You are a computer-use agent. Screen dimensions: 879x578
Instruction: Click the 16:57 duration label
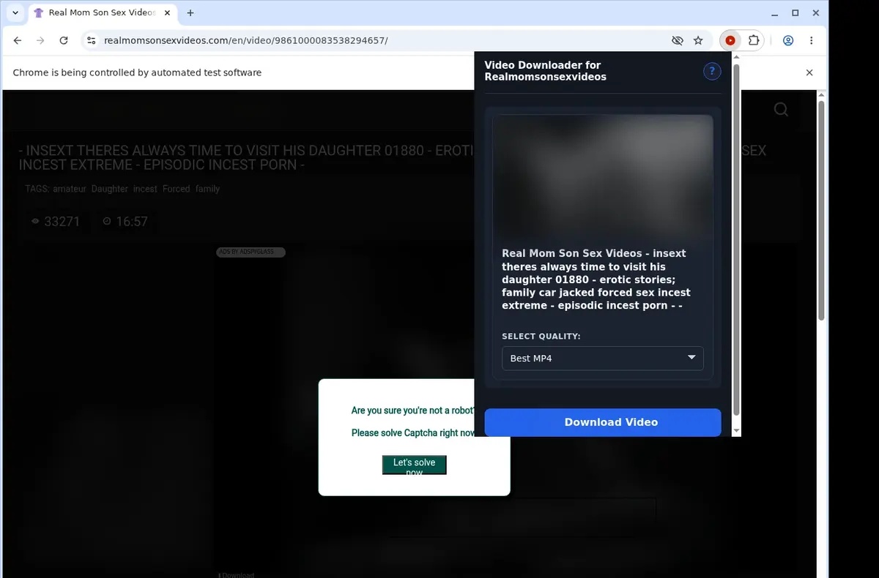click(x=125, y=222)
